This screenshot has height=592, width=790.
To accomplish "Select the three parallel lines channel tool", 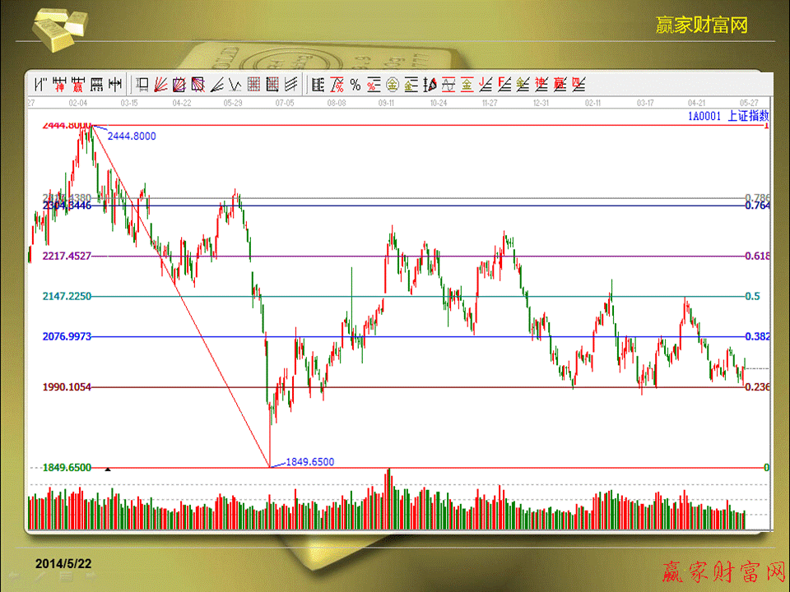I will 290,84.
